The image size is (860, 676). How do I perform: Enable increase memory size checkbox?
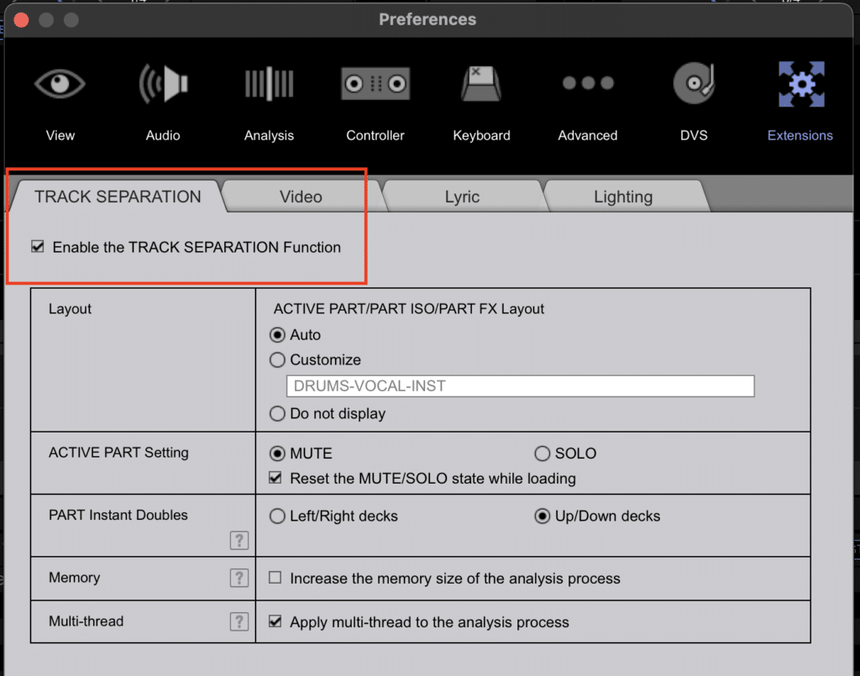tap(275, 579)
